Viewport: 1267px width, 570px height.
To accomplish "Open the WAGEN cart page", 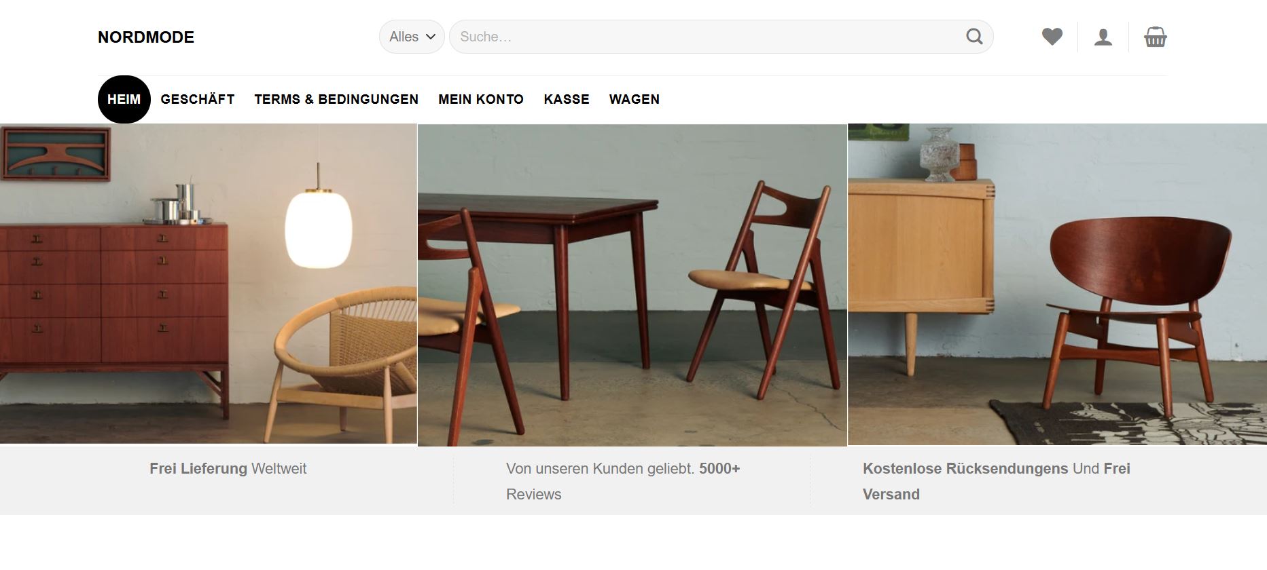I will point(635,99).
